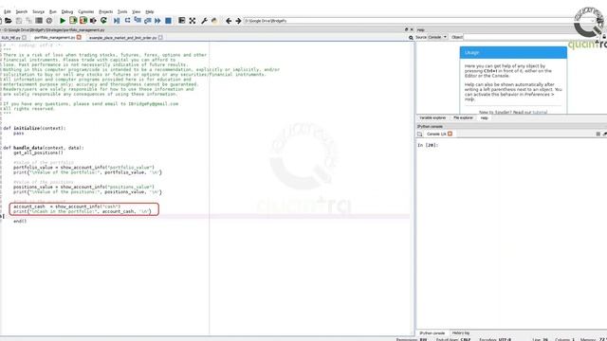Open the Source menu
607x341 pixels.
click(x=38, y=11)
